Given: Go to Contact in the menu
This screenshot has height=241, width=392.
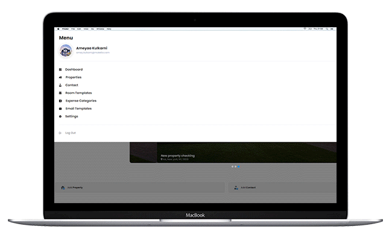Looking at the screenshot, I should (x=69, y=85).
